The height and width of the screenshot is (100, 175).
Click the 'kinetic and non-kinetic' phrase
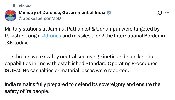[x=127, y=57]
